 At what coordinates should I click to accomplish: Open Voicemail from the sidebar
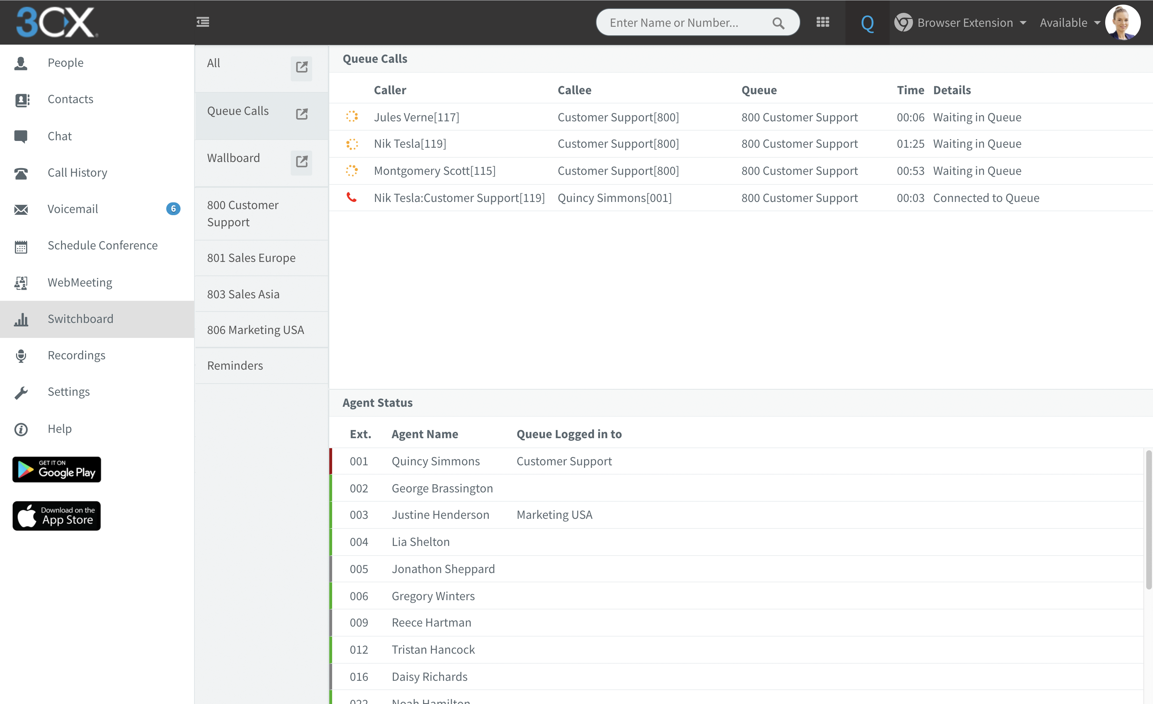[x=72, y=209]
